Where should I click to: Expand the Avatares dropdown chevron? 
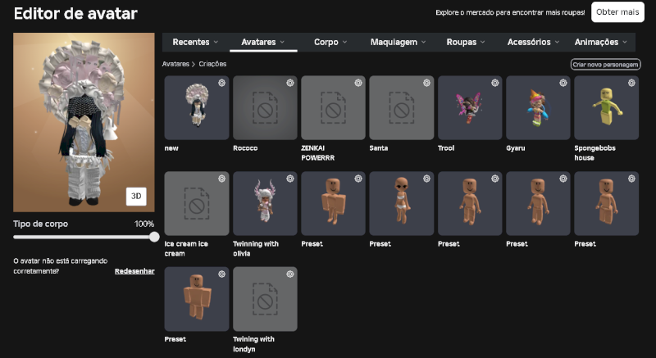point(282,43)
